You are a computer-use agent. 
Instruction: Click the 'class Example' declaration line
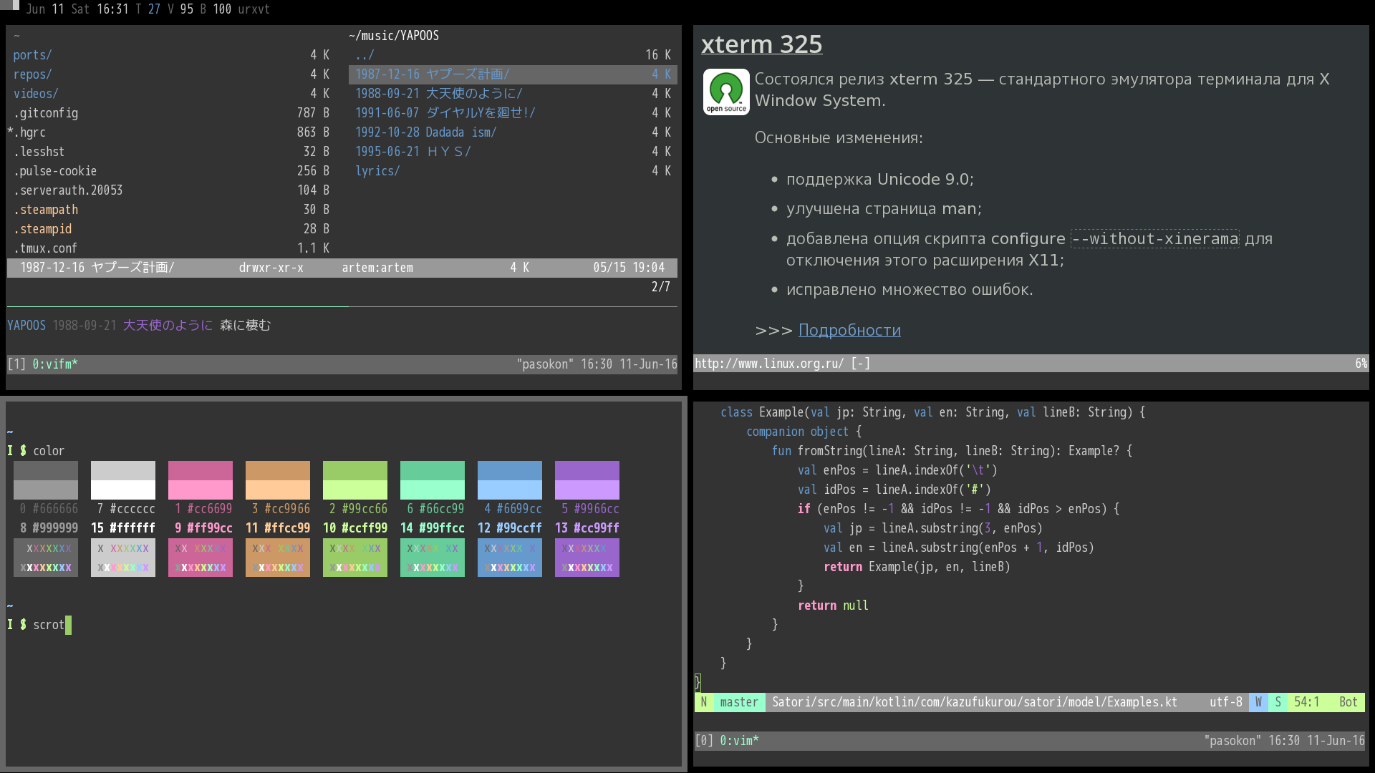coord(932,412)
